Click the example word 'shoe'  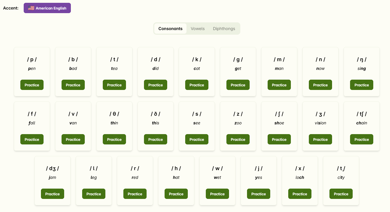point(279,123)
